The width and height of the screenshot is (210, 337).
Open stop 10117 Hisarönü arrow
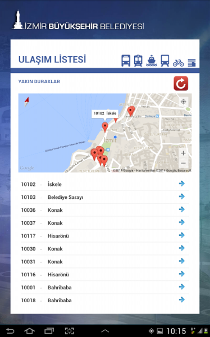(181, 235)
